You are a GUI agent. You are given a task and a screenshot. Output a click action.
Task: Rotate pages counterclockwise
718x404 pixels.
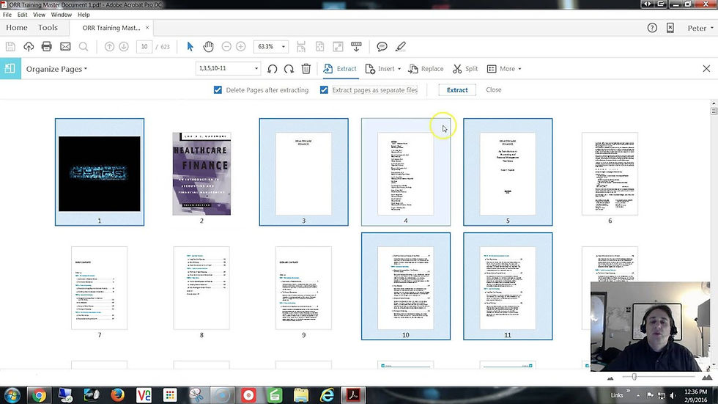pos(273,69)
